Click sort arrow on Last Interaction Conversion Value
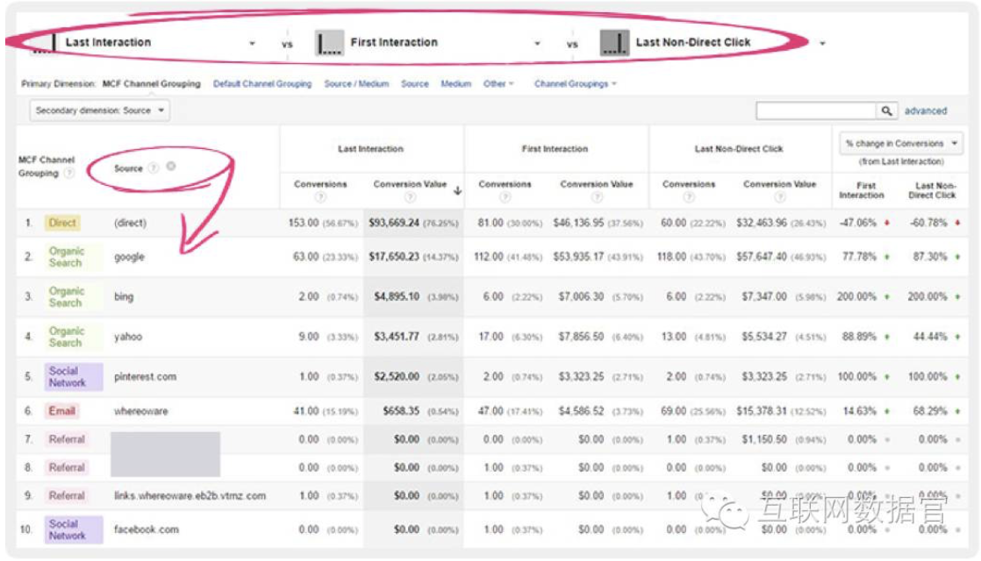Image resolution: width=981 pixels, height=561 pixels. click(x=457, y=190)
